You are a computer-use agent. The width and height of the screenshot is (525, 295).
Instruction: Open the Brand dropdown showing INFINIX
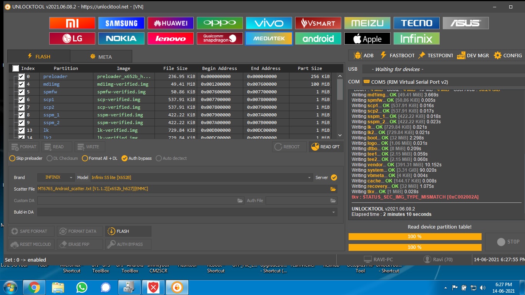tap(56, 177)
